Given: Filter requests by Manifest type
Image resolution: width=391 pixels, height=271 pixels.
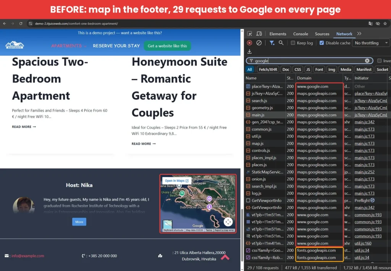Looking at the screenshot, I should click(364, 69).
